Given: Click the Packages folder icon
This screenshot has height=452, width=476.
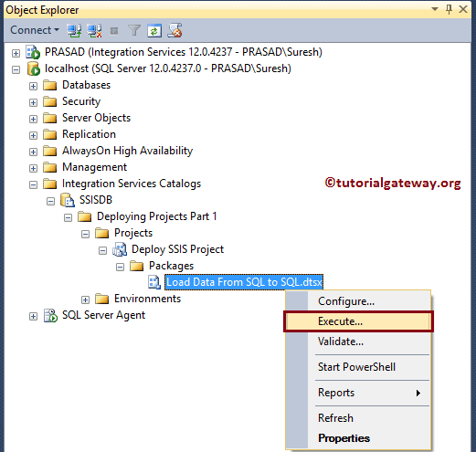Looking at the screenshot, I should (137, 266).
